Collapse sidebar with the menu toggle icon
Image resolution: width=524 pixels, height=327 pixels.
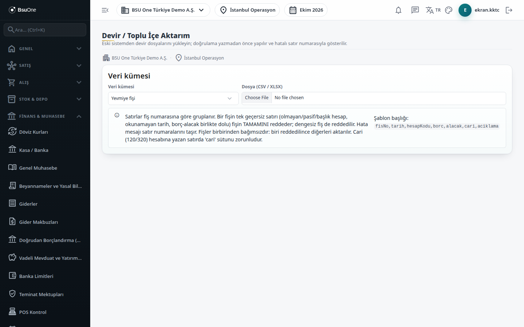click(105, 10)
